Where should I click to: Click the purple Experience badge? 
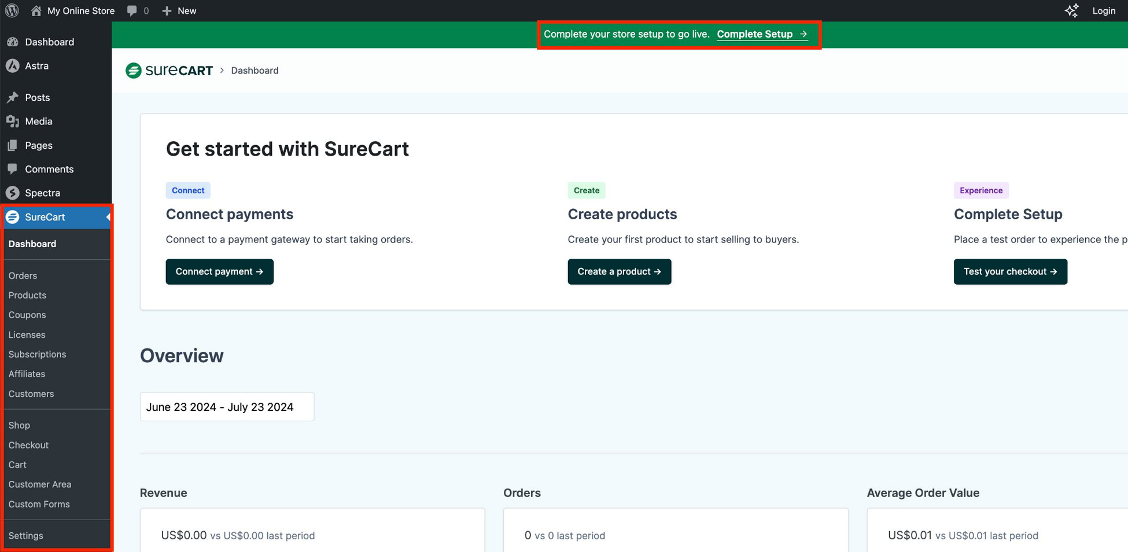[981, 190]
